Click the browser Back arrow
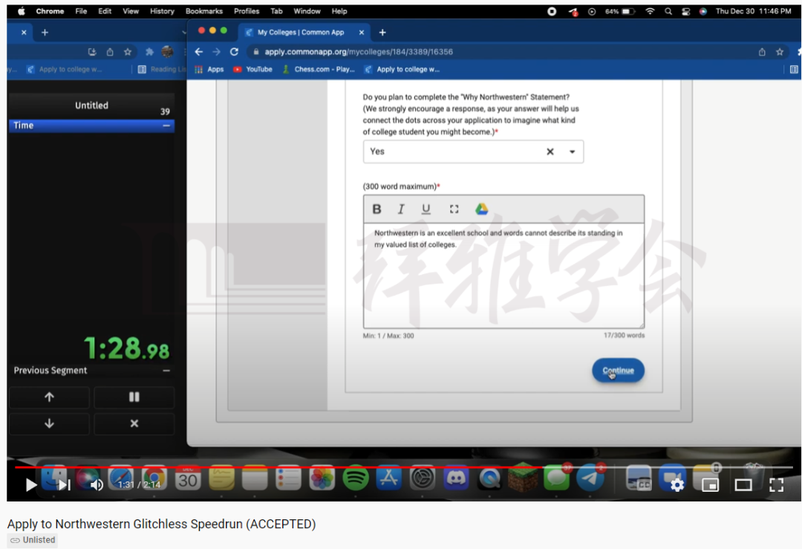This screenshot has width=802, height=549. (x=199, y=52)
